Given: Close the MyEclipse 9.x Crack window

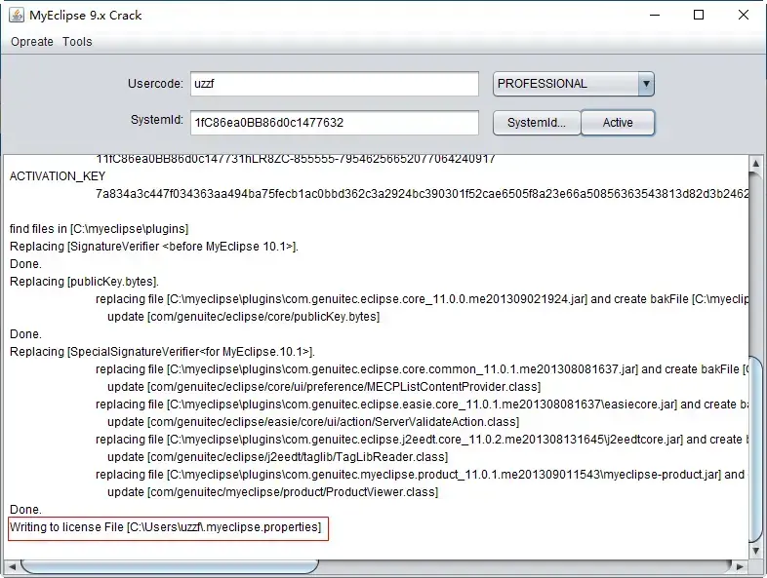Looking at the screenshot, I should tap(744, 16).
